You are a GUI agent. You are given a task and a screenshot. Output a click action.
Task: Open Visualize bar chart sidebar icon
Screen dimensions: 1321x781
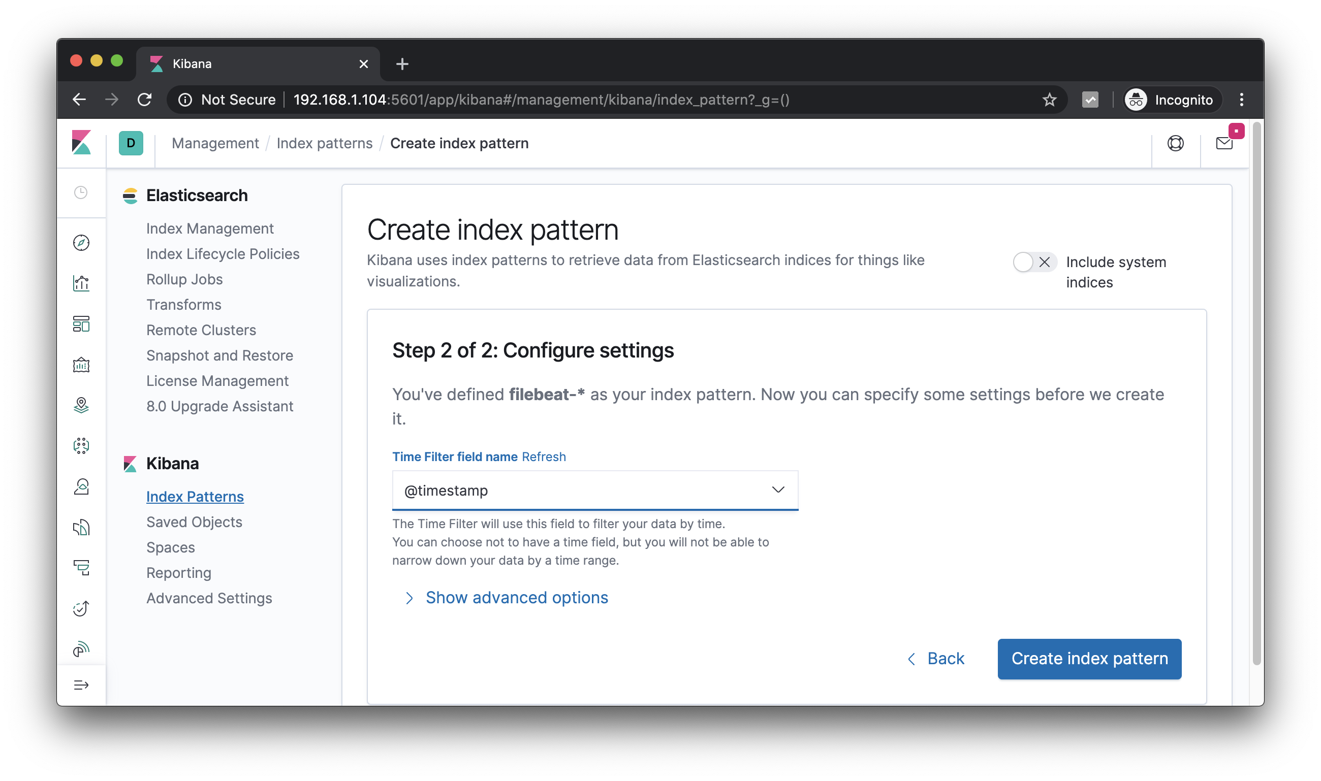click(81, 283)
